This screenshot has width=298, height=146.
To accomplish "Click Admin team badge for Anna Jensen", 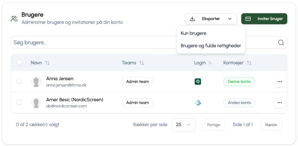I will pos(137,82).
